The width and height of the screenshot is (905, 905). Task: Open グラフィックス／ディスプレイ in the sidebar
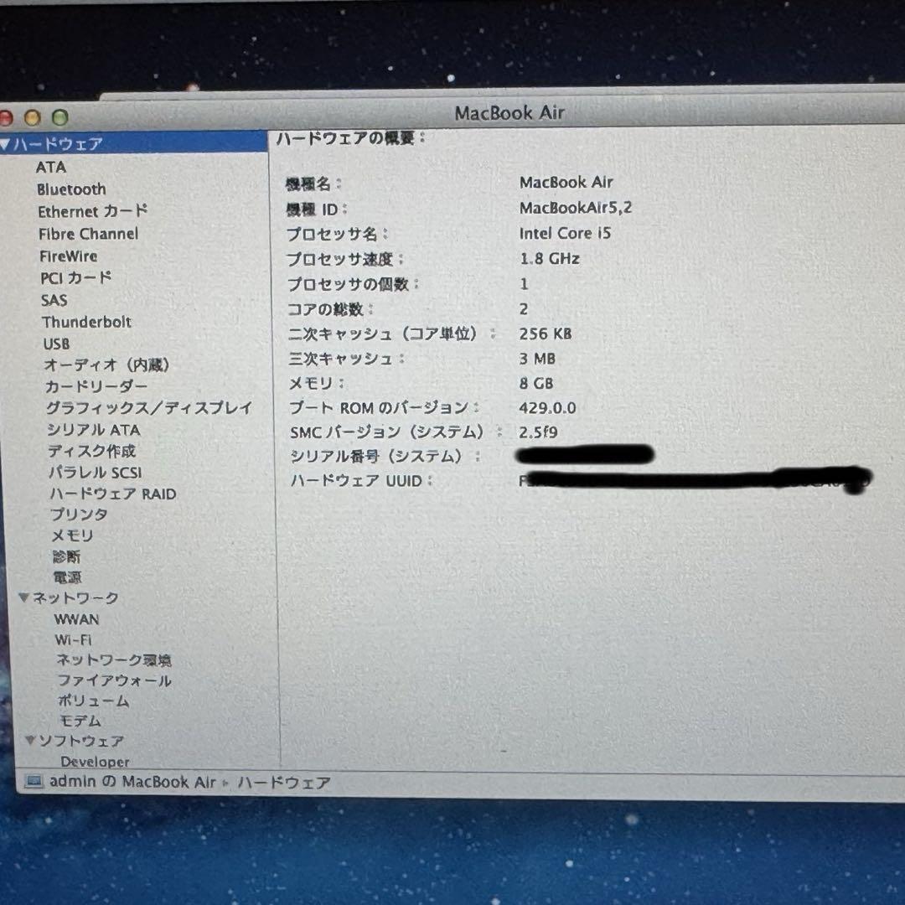point(149,407)
